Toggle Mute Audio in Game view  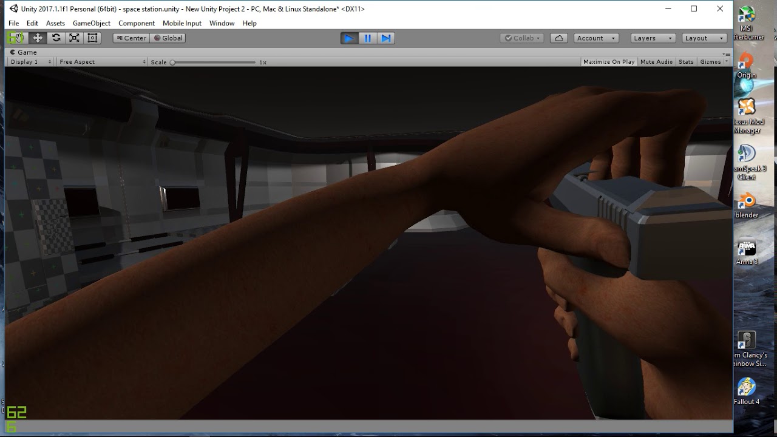point(656,62)
